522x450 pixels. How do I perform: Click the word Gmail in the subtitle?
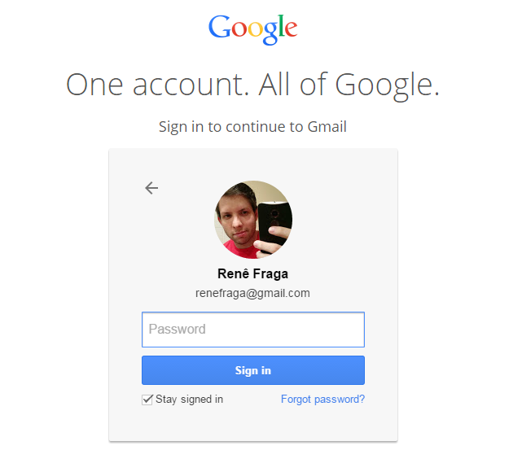click(327, 127)
